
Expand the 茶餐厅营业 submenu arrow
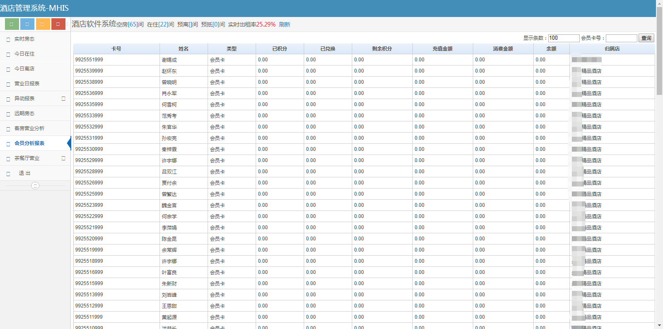[x=63, y=158]
